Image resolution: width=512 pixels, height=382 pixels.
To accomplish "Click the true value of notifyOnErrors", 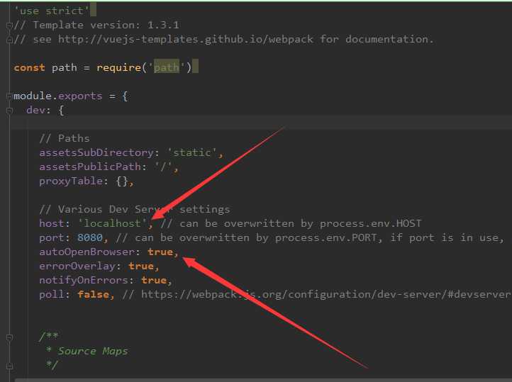I will [154, 280].
